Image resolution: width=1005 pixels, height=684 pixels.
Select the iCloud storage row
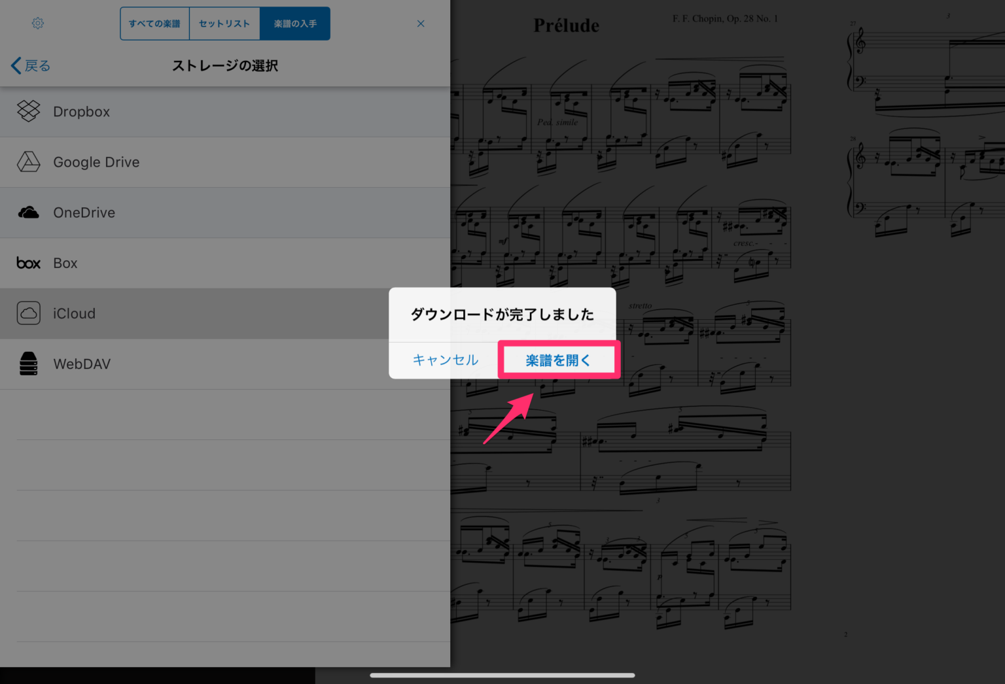196,313
